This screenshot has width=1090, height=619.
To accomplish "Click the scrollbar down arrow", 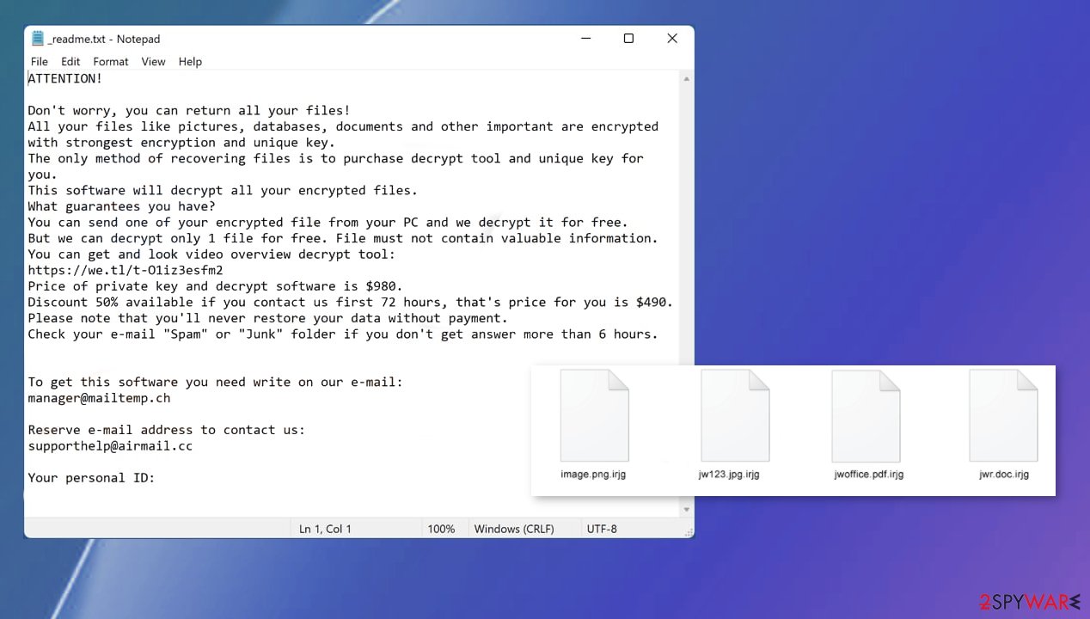I will click(686, 510).
